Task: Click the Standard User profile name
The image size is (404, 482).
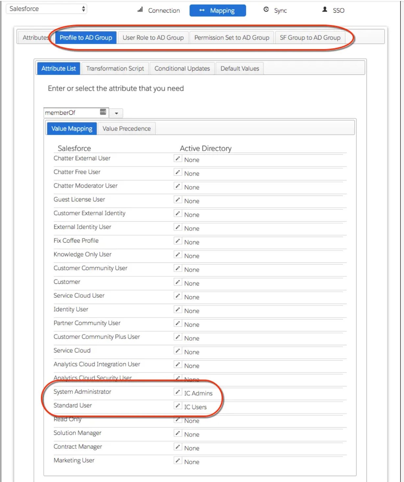Action: click(x=73, y=406)
